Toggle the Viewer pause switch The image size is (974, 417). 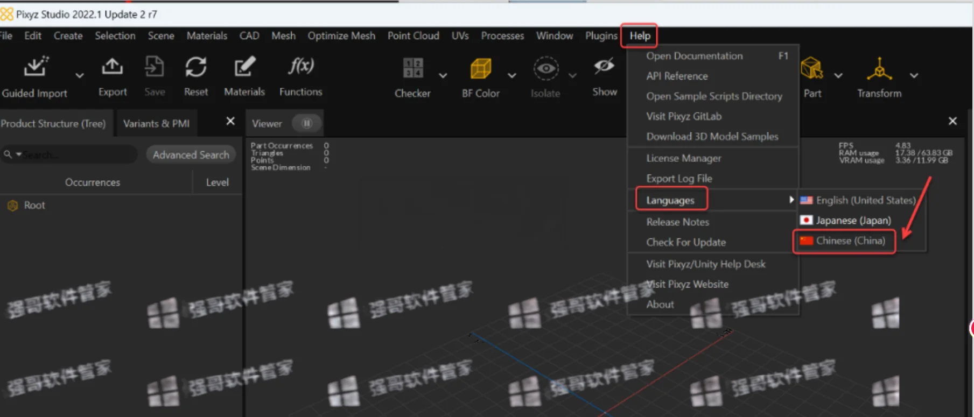point(306,123)
